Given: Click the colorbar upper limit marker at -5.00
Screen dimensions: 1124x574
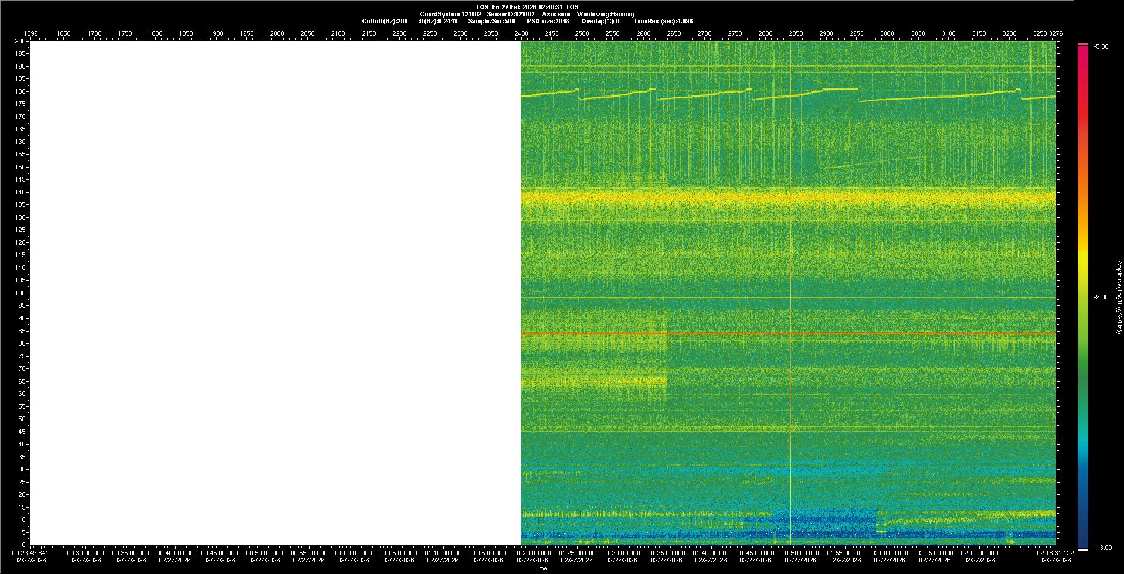Looking at the screenshot, I should pos(1083,45).
